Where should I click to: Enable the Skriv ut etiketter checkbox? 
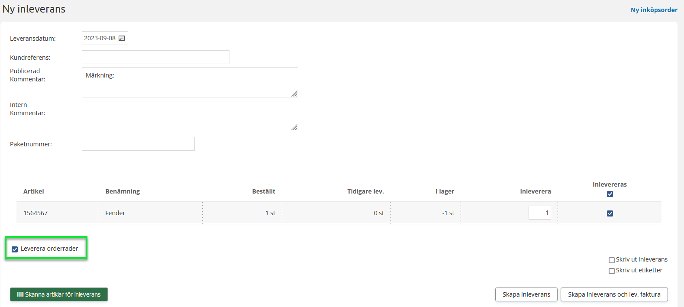coord(612,271)
